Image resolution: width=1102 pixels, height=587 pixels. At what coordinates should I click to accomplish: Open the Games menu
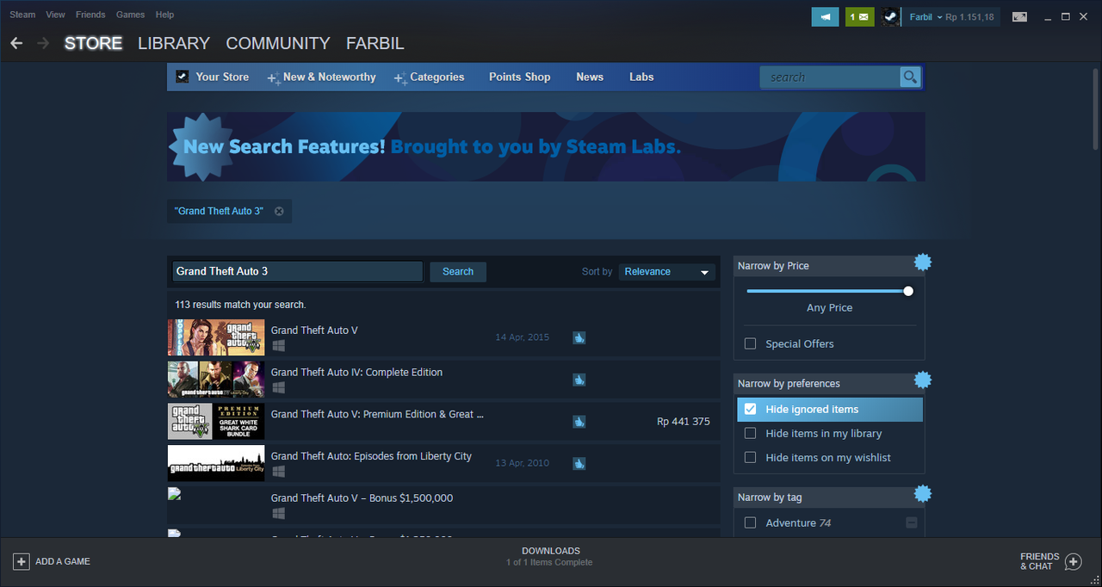[131, 15]
